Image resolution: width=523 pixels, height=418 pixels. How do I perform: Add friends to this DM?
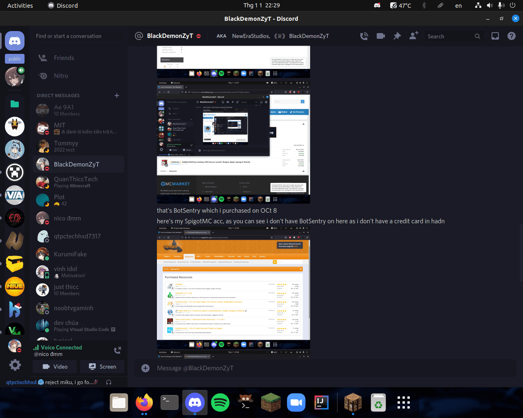413,36
